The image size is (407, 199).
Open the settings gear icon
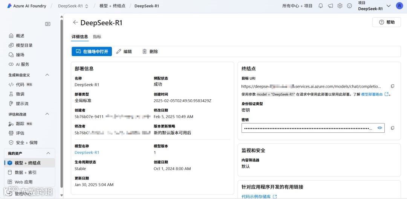(340, 6)
